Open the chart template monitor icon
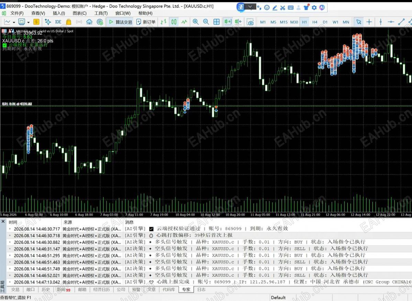 (22, 22)
